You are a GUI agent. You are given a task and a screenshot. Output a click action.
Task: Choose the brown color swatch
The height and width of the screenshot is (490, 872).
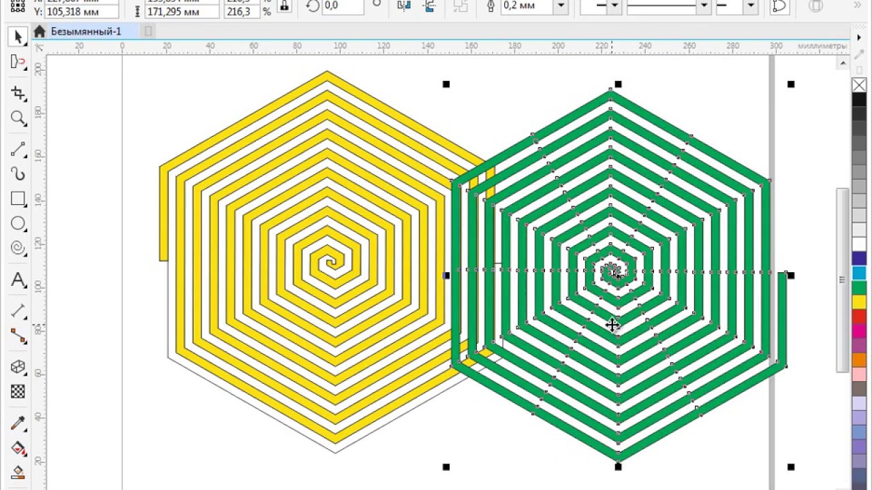(x=859, y=389)
